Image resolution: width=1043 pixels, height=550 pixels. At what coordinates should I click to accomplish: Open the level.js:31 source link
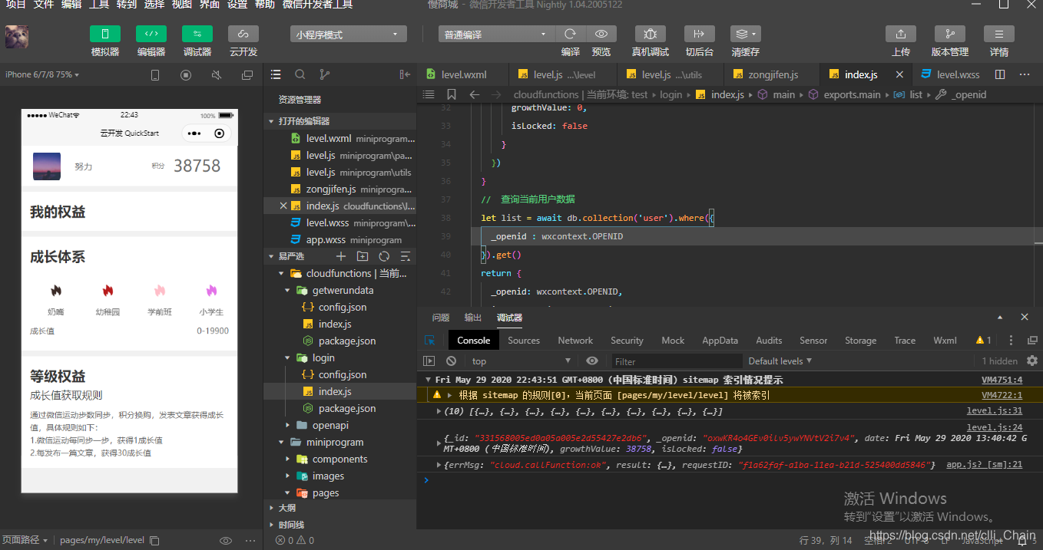995,411
